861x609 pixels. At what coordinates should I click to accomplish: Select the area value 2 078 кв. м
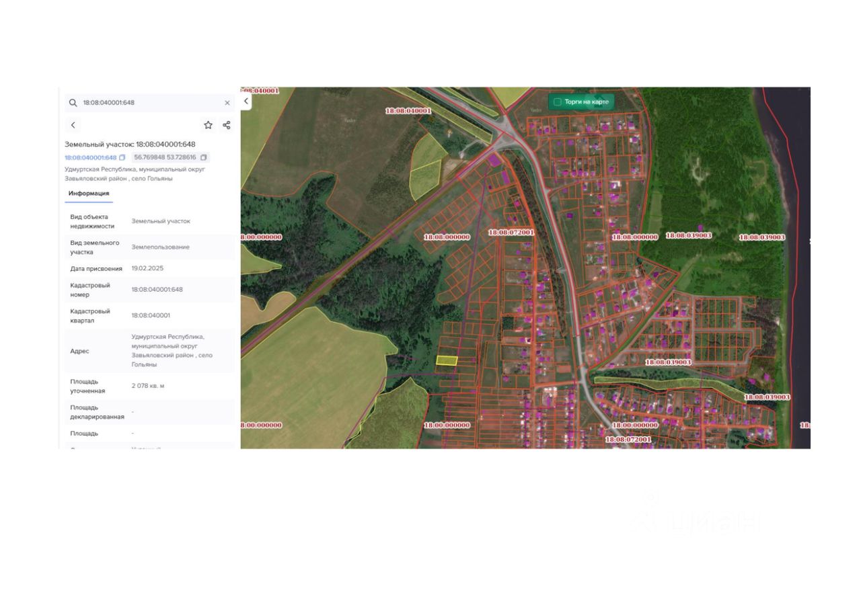coord(148,386)
